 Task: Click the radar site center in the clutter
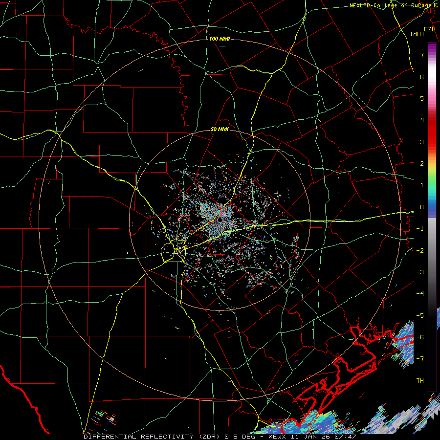point(220,219)
